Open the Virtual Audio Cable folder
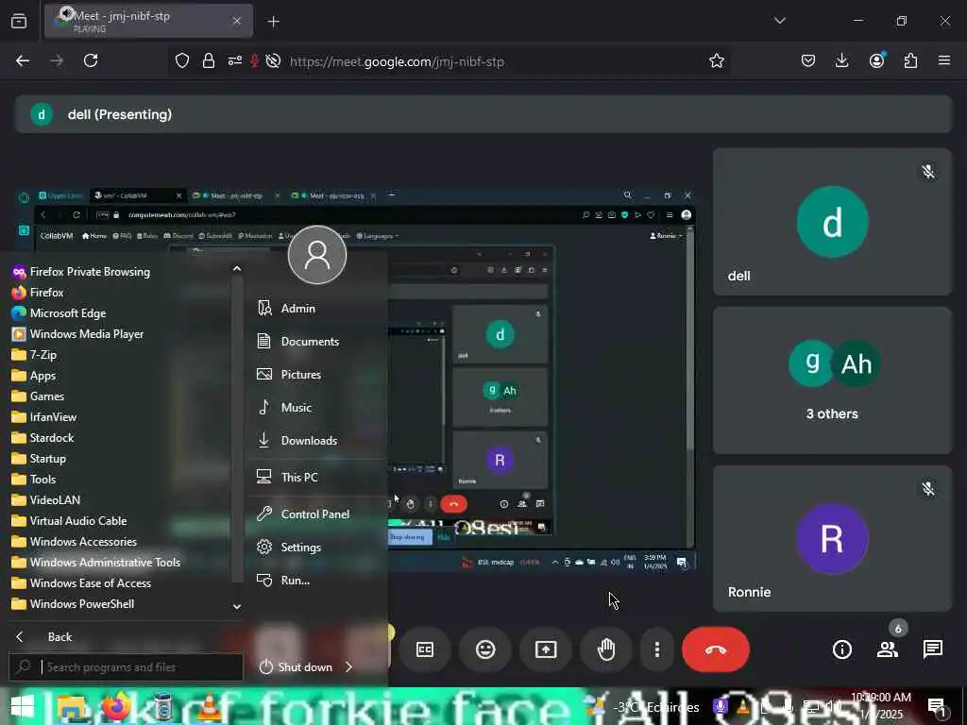 [x=70, y=521]
